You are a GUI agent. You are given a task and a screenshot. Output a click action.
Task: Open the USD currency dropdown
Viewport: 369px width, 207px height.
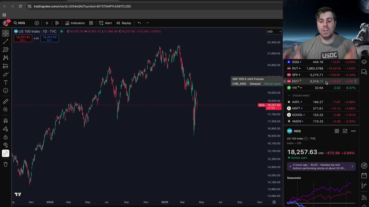pos(274,32)
